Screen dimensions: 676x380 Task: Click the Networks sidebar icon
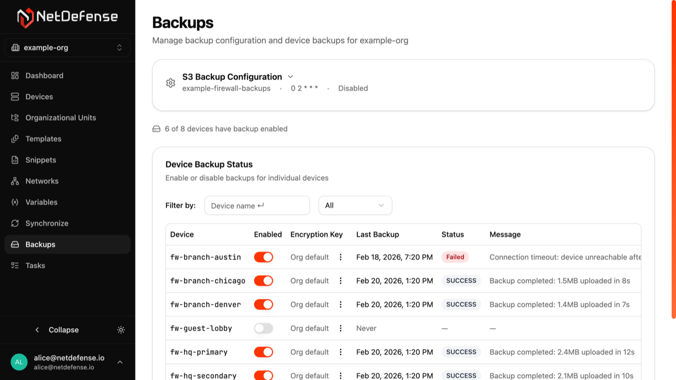click(x=15, y=181)
